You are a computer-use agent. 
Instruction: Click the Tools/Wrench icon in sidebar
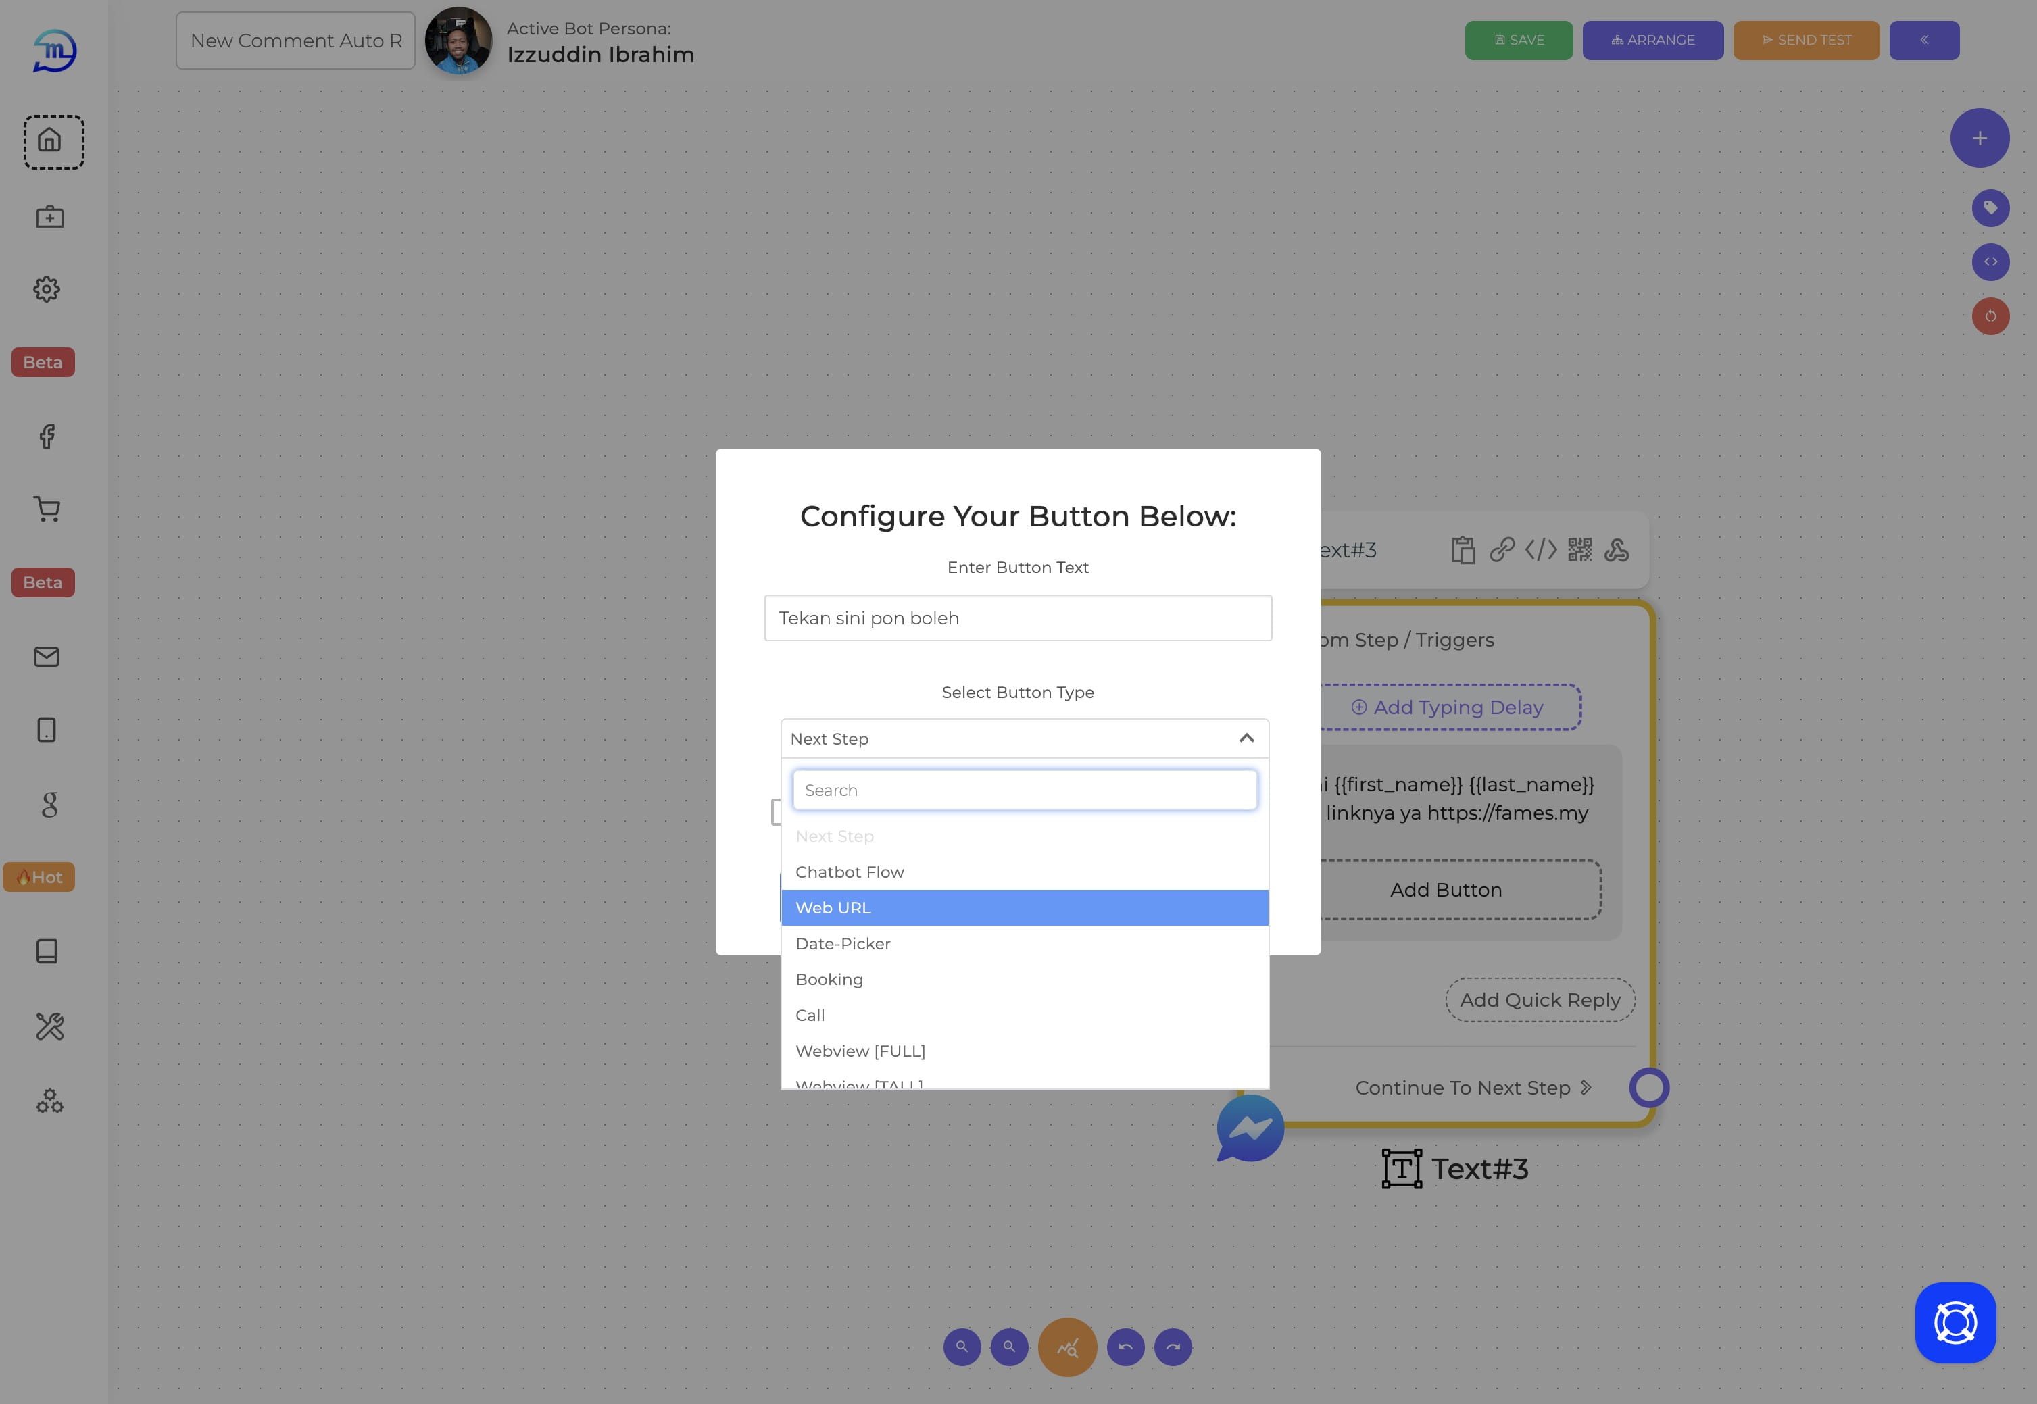(x=48, y=1026)
